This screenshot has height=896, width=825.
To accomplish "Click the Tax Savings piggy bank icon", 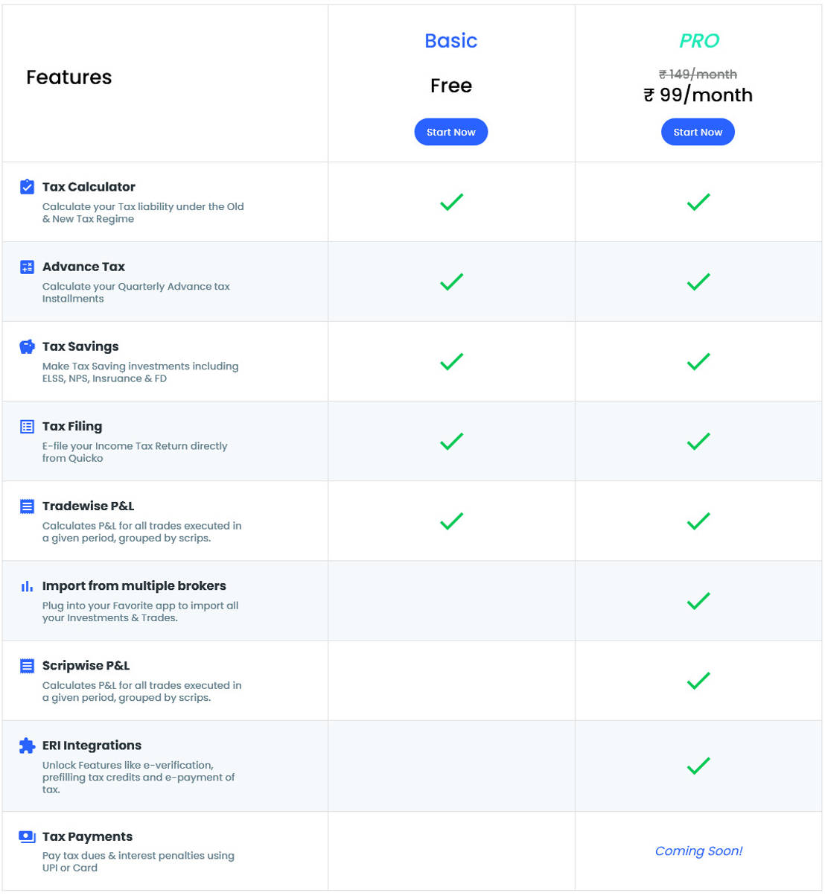I will (27, 346).
